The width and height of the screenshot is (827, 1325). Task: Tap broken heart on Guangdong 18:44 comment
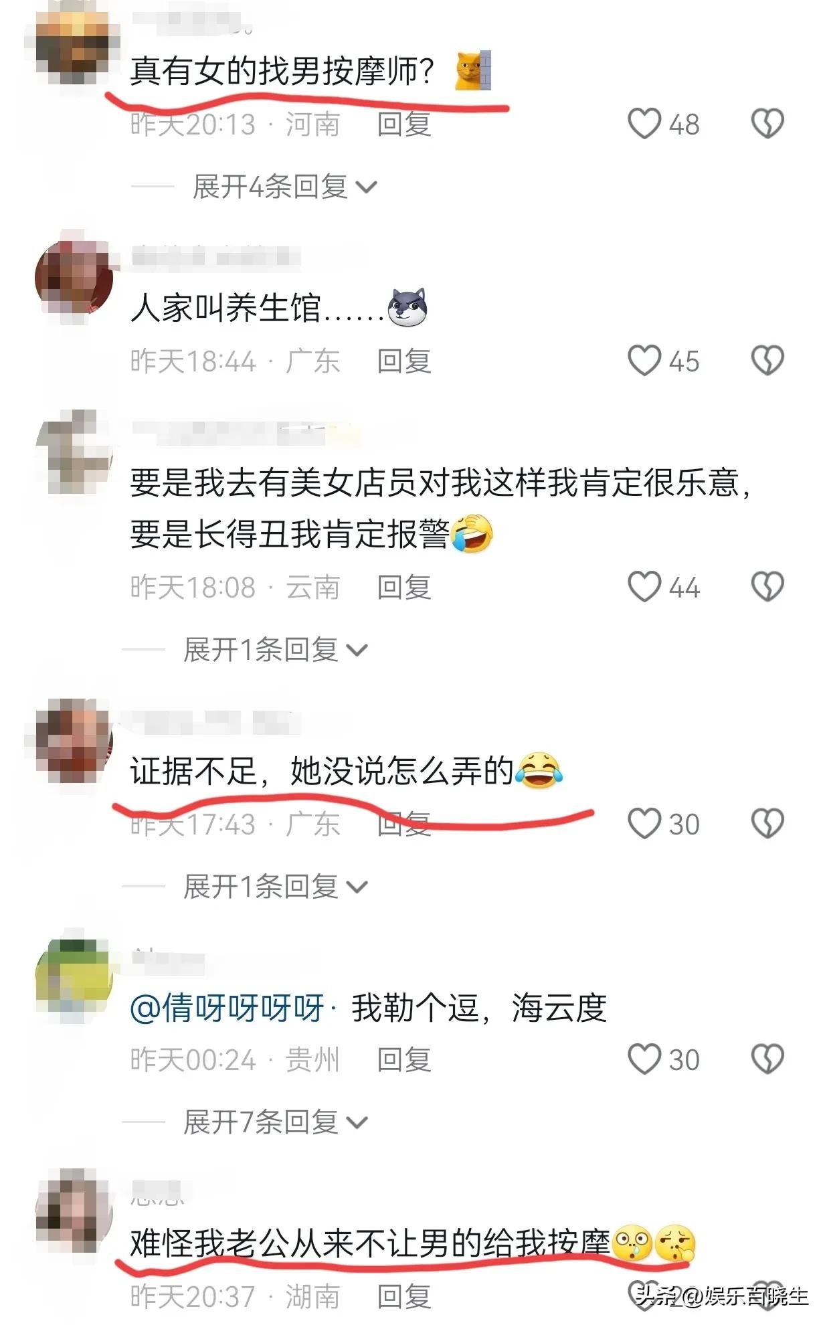[767, 361]
